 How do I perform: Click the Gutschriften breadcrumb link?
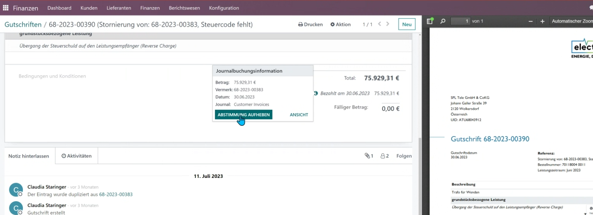coord(23,24)
